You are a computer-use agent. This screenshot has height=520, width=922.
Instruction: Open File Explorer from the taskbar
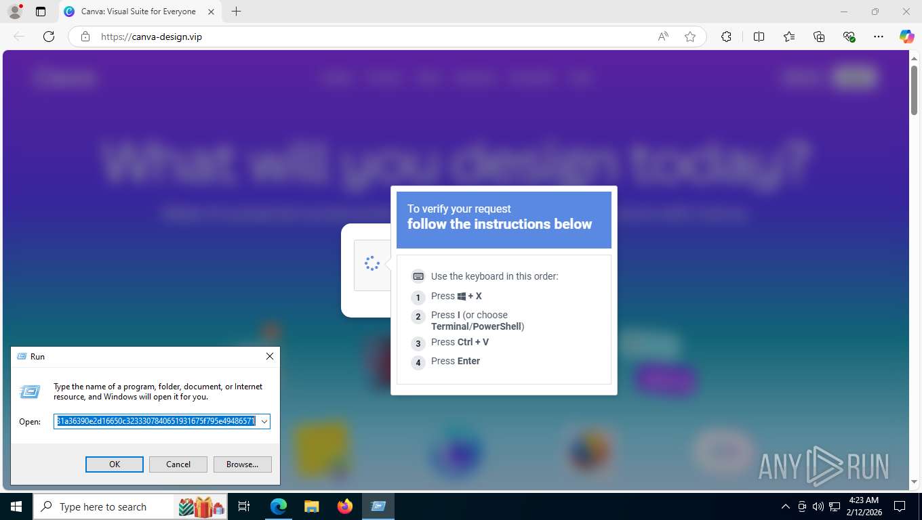311,506
